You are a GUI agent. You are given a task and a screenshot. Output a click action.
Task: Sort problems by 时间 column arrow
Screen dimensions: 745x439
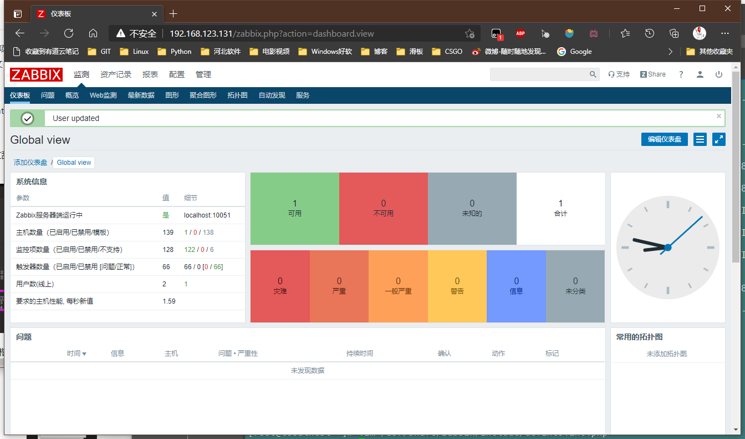(x=84, y=354)
